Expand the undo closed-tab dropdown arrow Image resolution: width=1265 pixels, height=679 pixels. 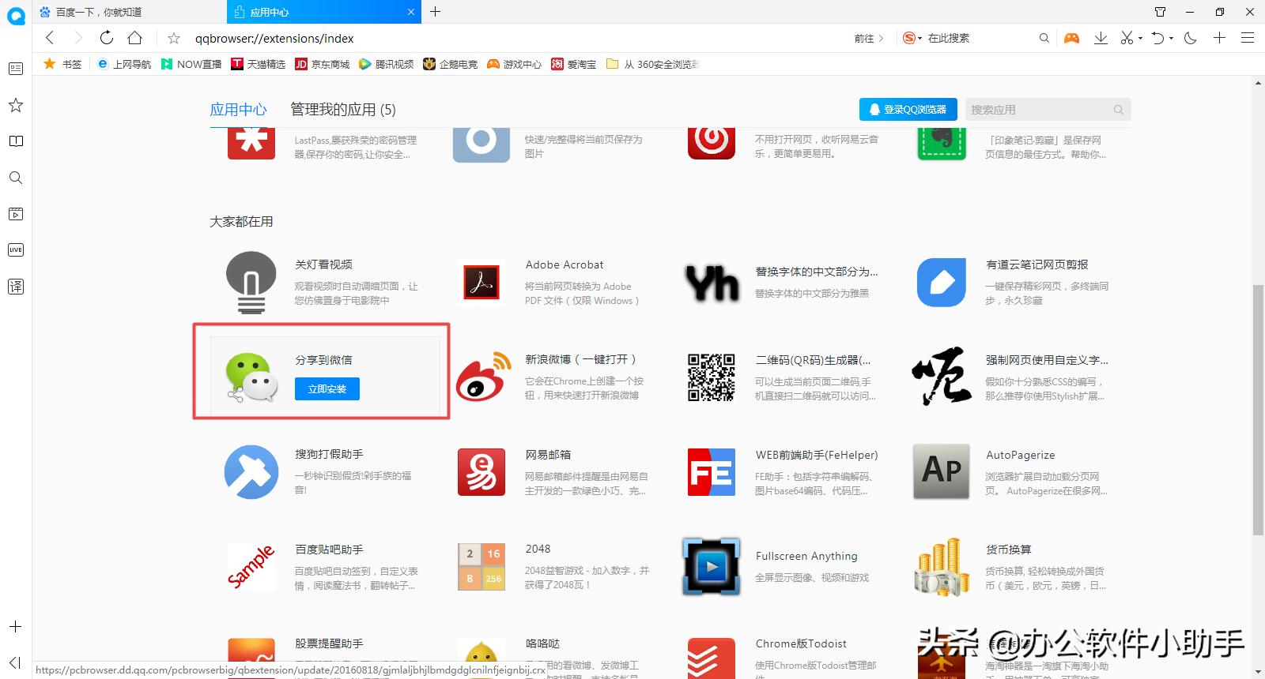point(1171,39)
